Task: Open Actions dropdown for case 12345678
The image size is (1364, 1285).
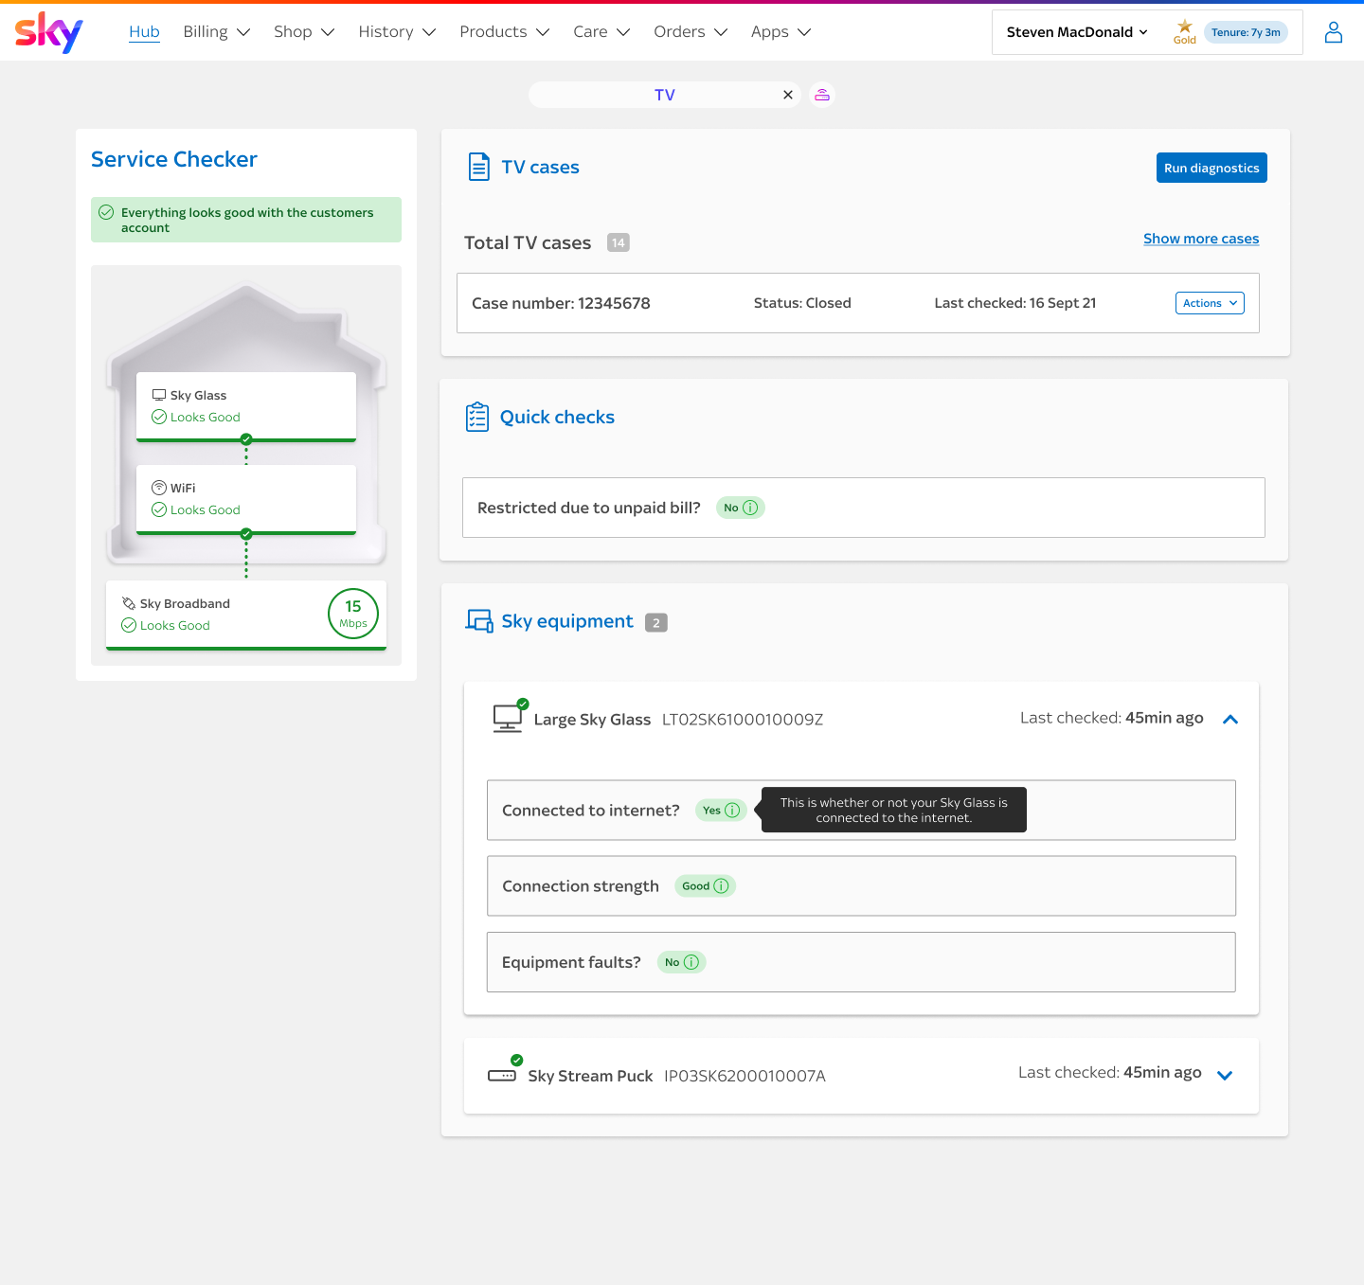Action: coord(1210,303)
